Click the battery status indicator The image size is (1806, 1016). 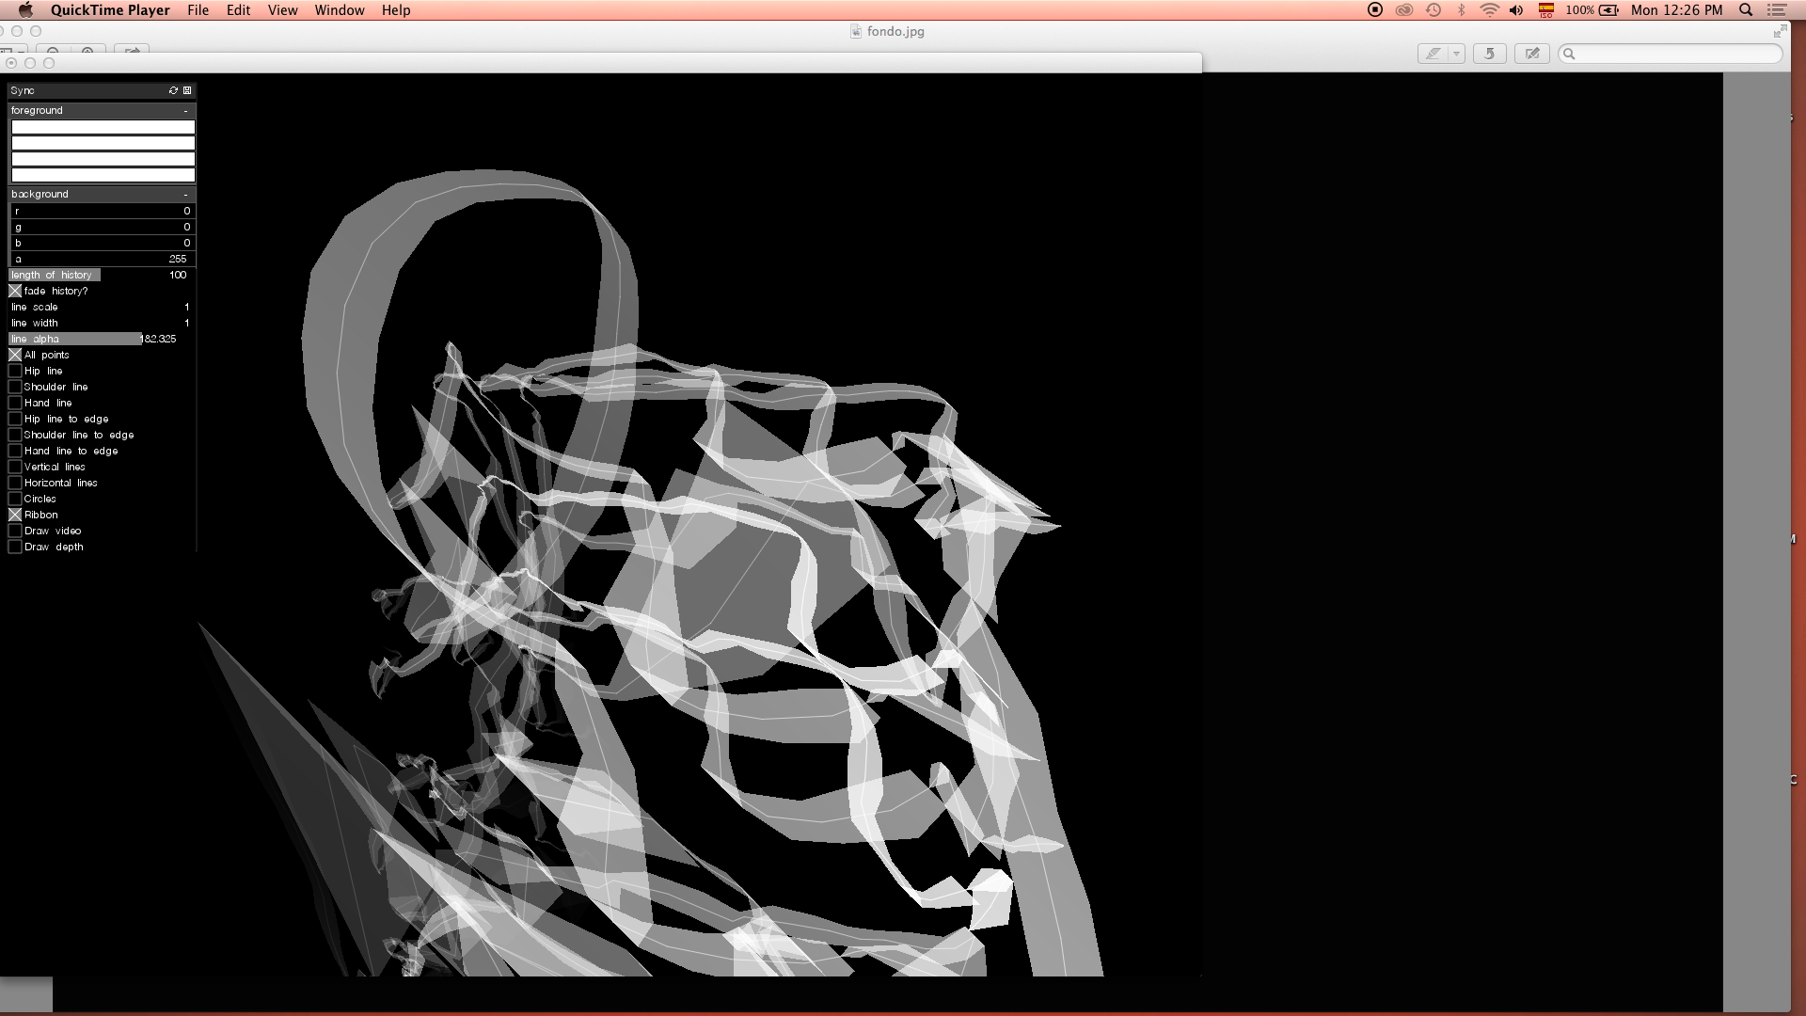coord(1592,10)
